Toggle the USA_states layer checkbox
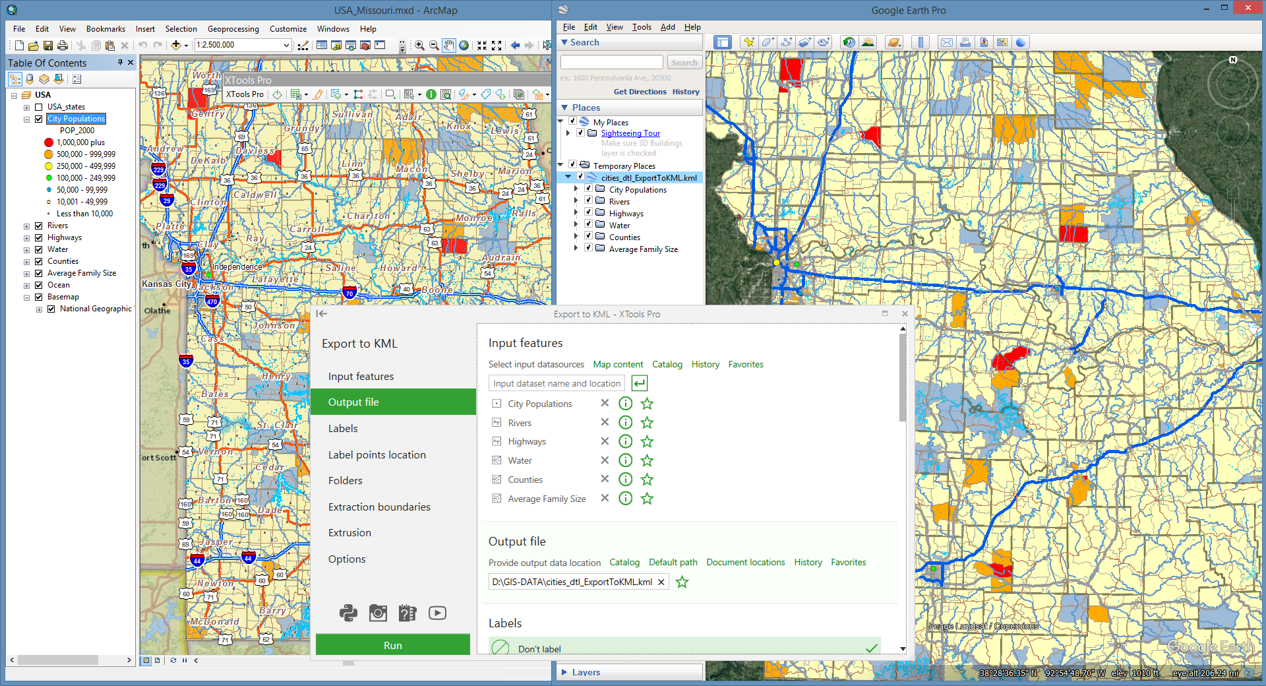1266x686 pixels. pos(39,107)
